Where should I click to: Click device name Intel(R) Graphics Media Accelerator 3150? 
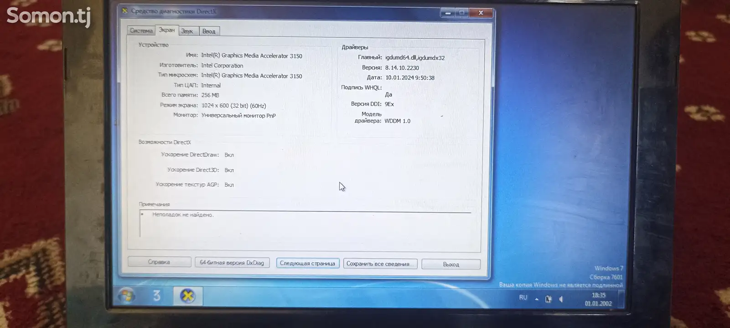click(x=252, y=56)
